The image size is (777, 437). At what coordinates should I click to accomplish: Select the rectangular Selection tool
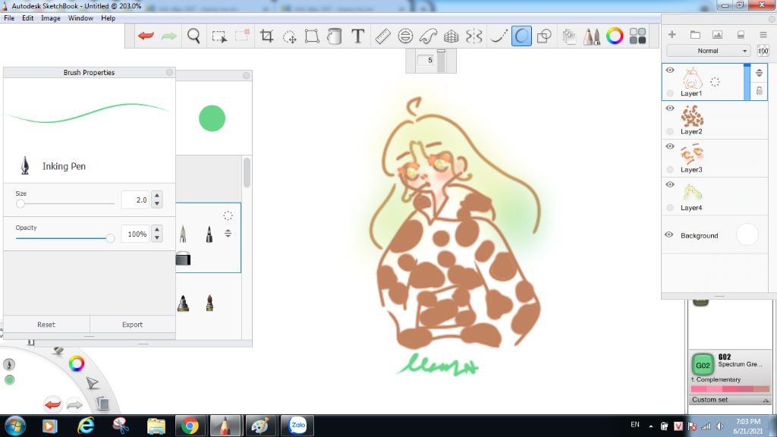pos(219,36)
